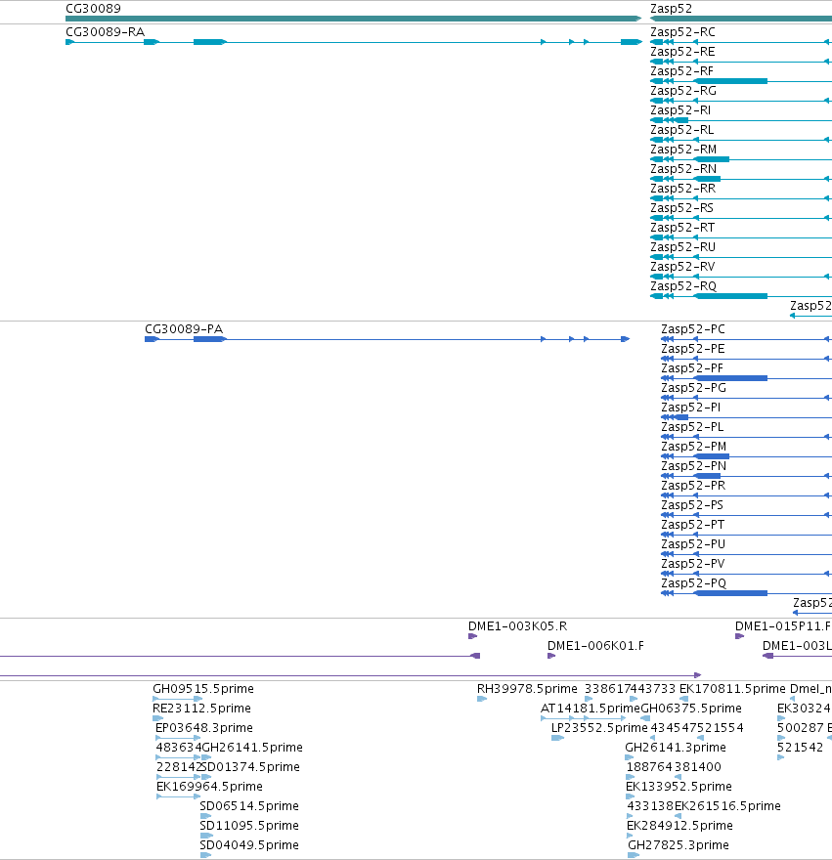The width and height of the screenshot is (832, 860).
Task: Open the Zasp52-RM transcript
Action: [683, 150]
